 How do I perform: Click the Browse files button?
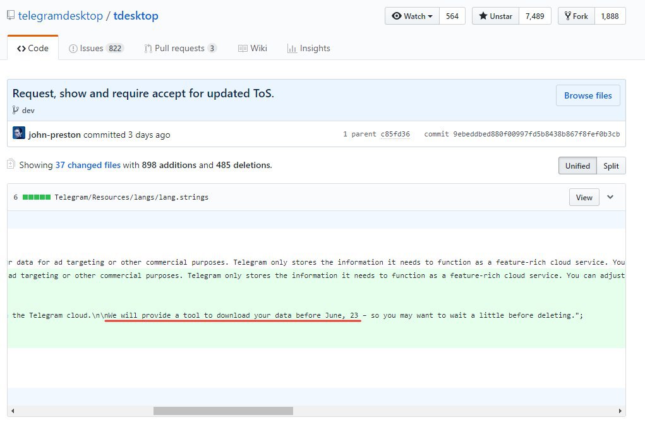tap(588, 95)
